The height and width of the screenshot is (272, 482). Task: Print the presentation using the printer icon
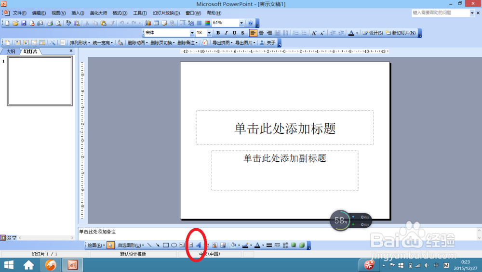tap(50, 23)
